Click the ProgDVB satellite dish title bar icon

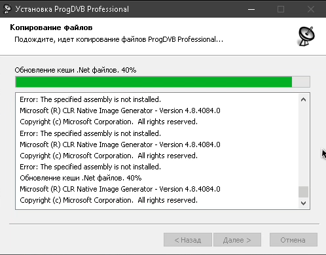[7, 9]
